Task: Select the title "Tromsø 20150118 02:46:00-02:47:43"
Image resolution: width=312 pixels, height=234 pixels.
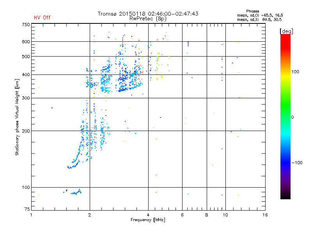Action: (x=148, y=14)
